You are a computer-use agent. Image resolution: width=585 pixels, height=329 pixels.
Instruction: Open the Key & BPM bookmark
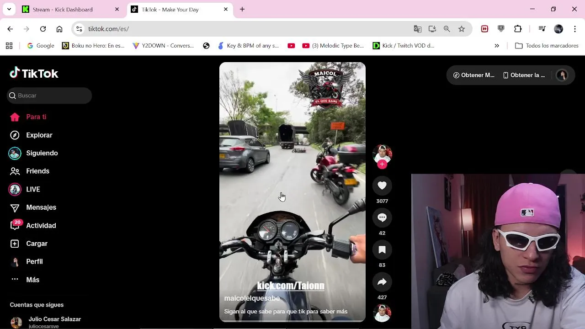pos(249,46)
